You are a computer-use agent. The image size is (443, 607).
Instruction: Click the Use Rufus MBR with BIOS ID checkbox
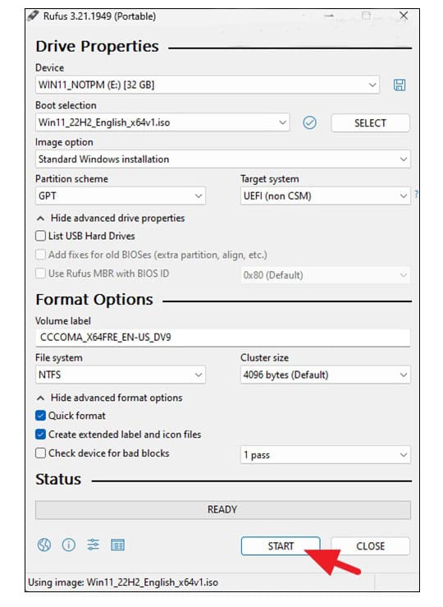(40, 274)
